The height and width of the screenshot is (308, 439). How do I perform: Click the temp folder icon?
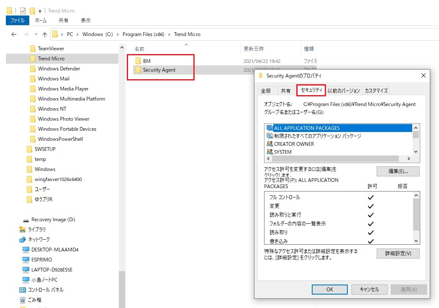click(x=29, y=159)
